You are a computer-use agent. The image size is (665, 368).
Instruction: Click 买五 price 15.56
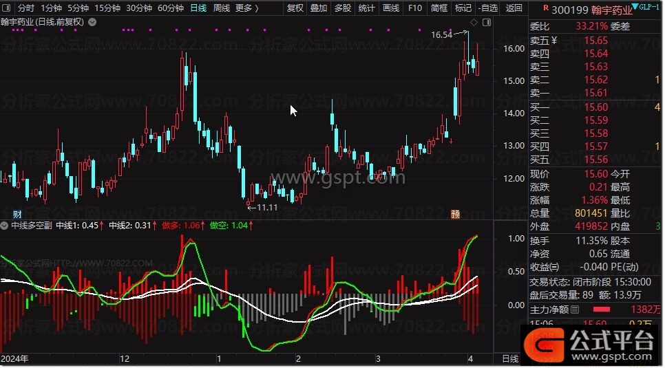click(596, 160)
